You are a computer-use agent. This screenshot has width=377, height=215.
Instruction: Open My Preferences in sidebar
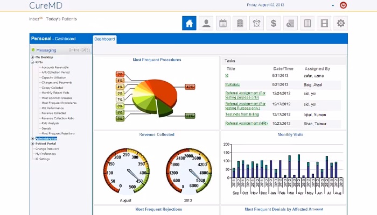[x=46, y=154]
